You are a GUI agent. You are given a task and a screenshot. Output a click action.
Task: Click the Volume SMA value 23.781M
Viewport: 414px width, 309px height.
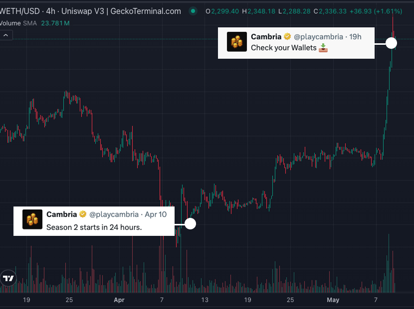click(x=55, y=23)
